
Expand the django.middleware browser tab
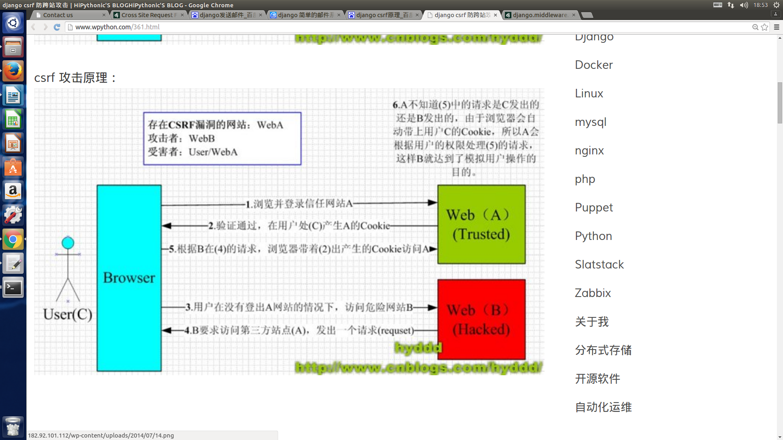(x=537, y=15)
